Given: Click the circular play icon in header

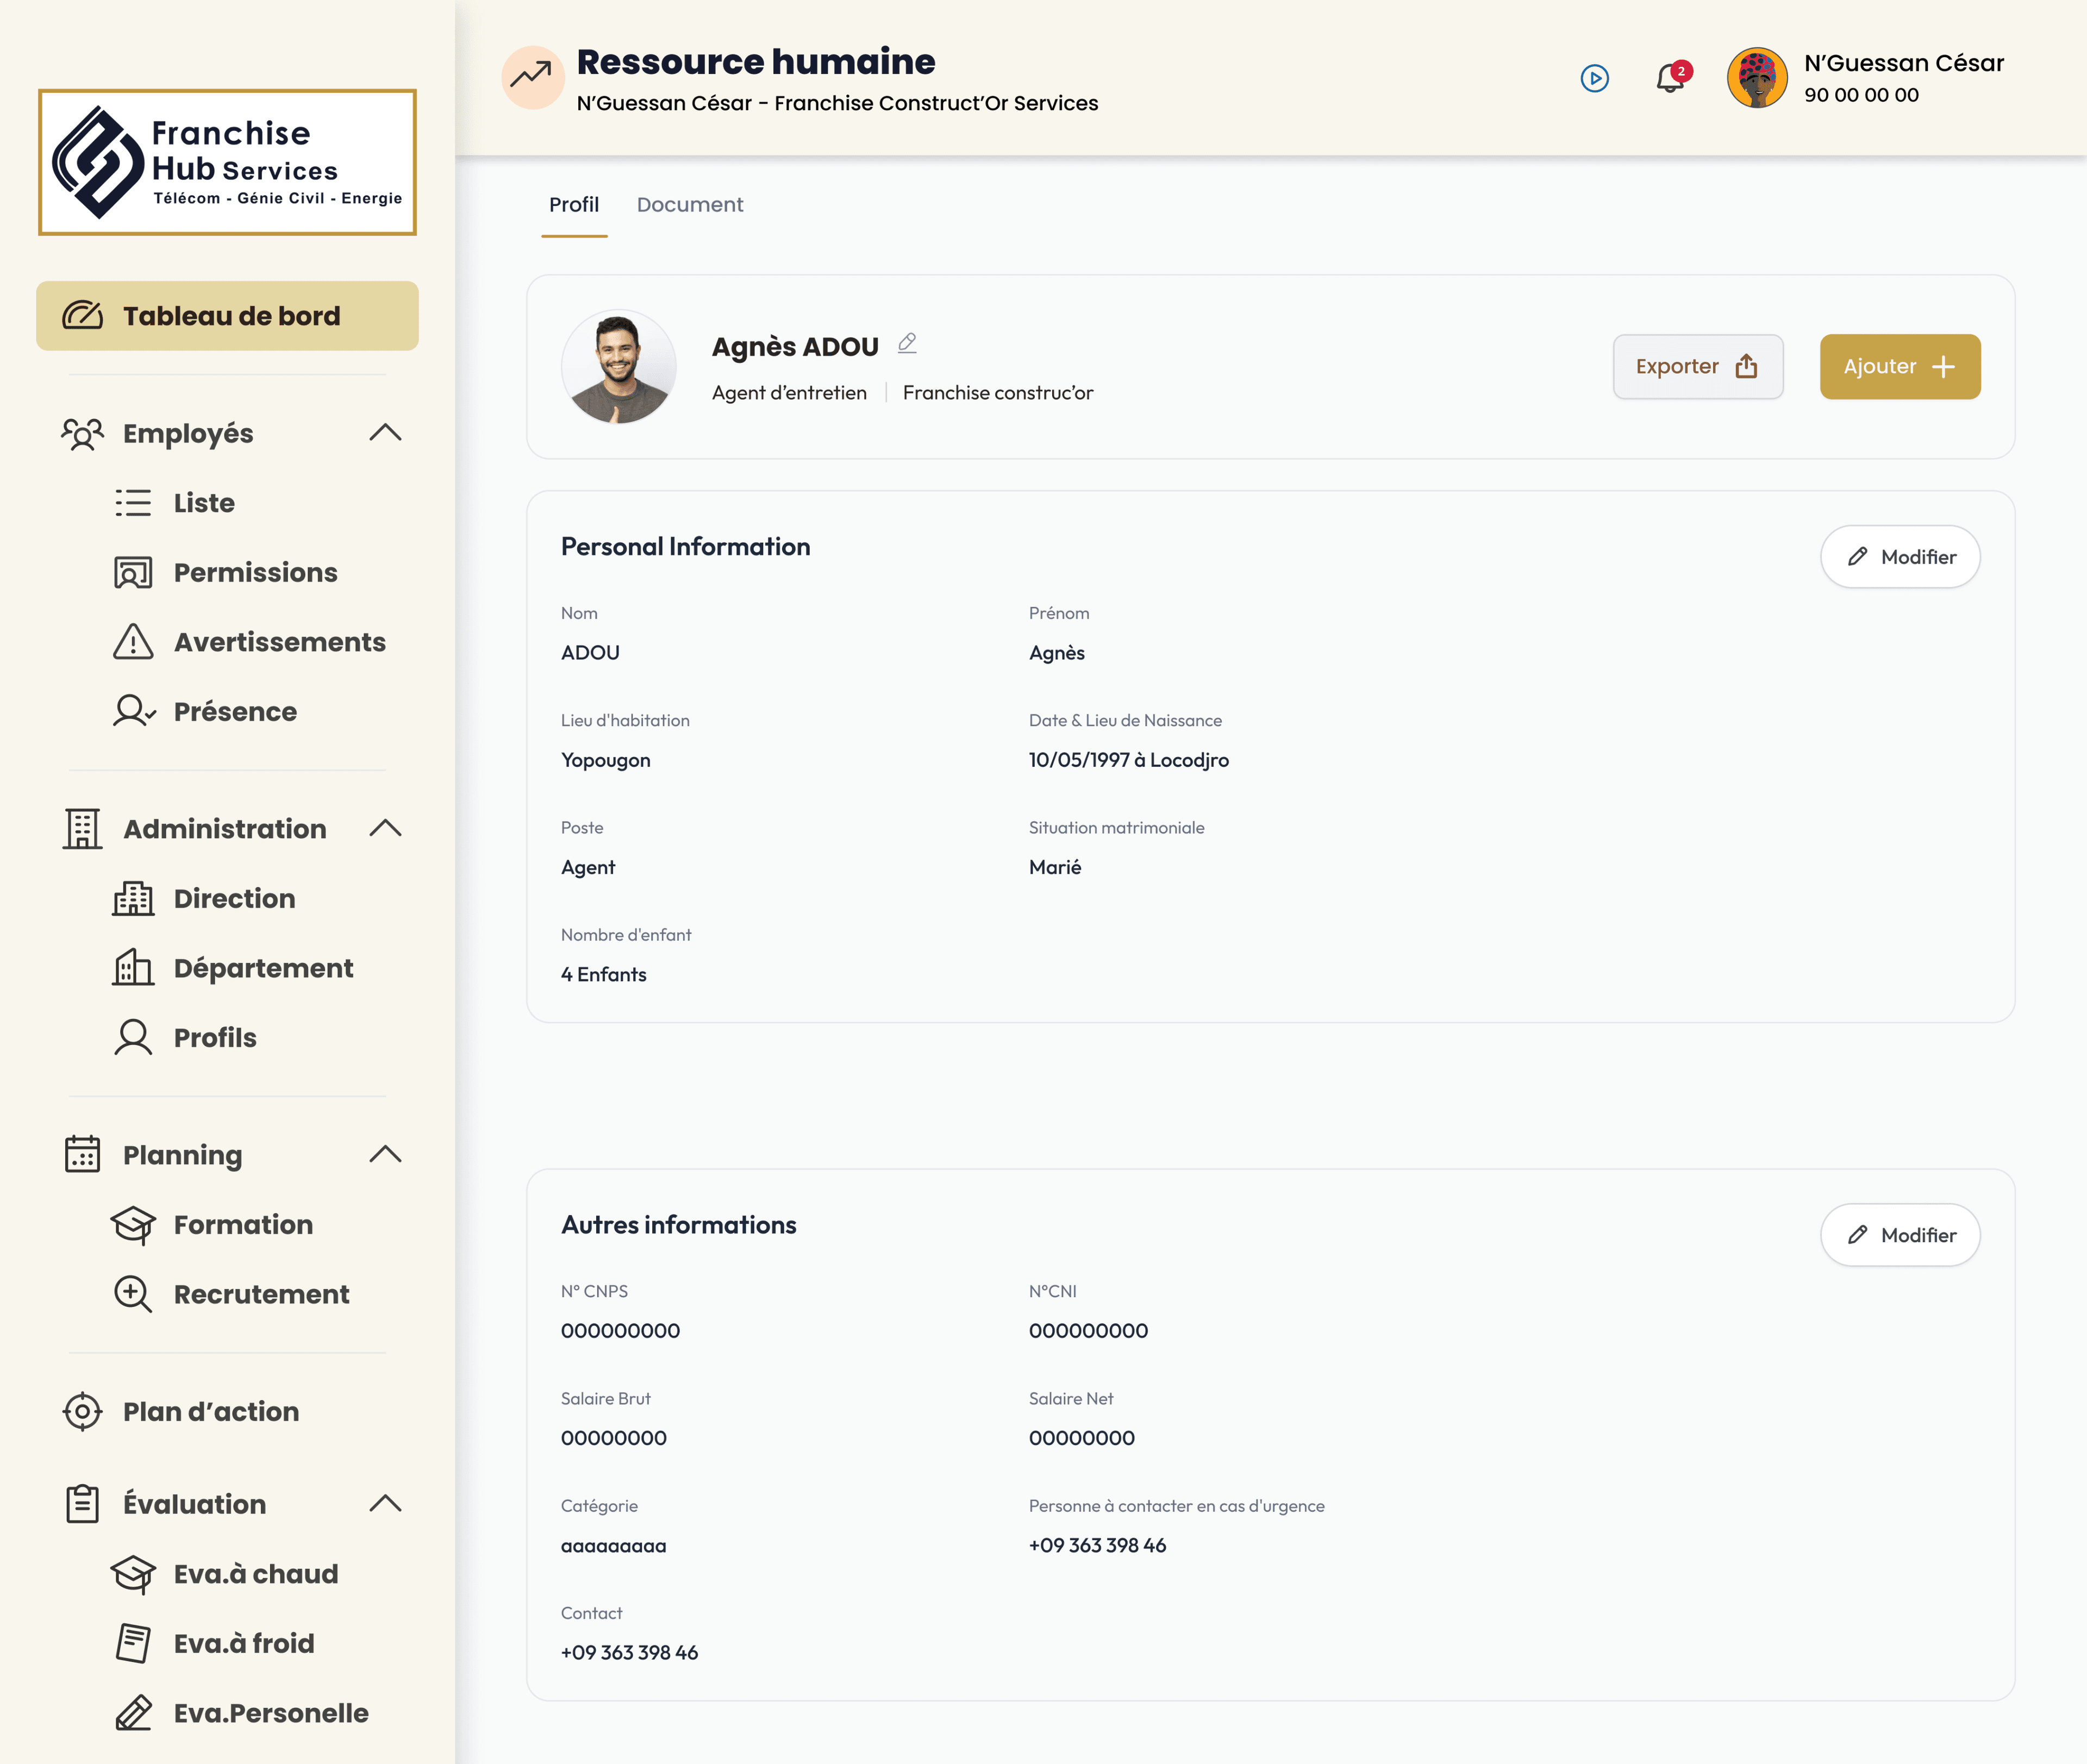Looking at the screenshot, I should click(x=1594, y=78).
